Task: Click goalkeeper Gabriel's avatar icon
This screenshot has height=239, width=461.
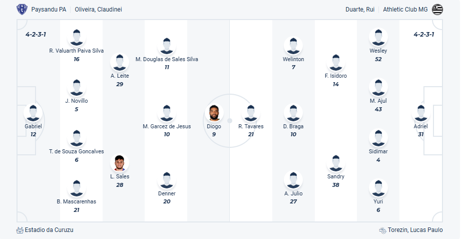Action: (33, 113)
